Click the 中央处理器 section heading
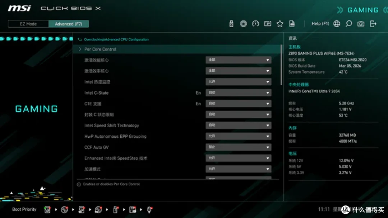388x218 pixels. pos(299,84)
